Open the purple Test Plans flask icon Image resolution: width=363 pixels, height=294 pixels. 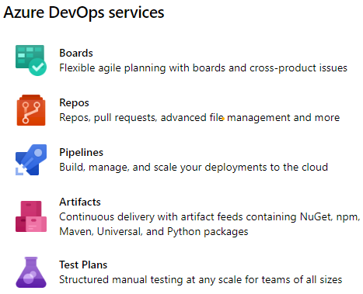click(x=31, y=272)
